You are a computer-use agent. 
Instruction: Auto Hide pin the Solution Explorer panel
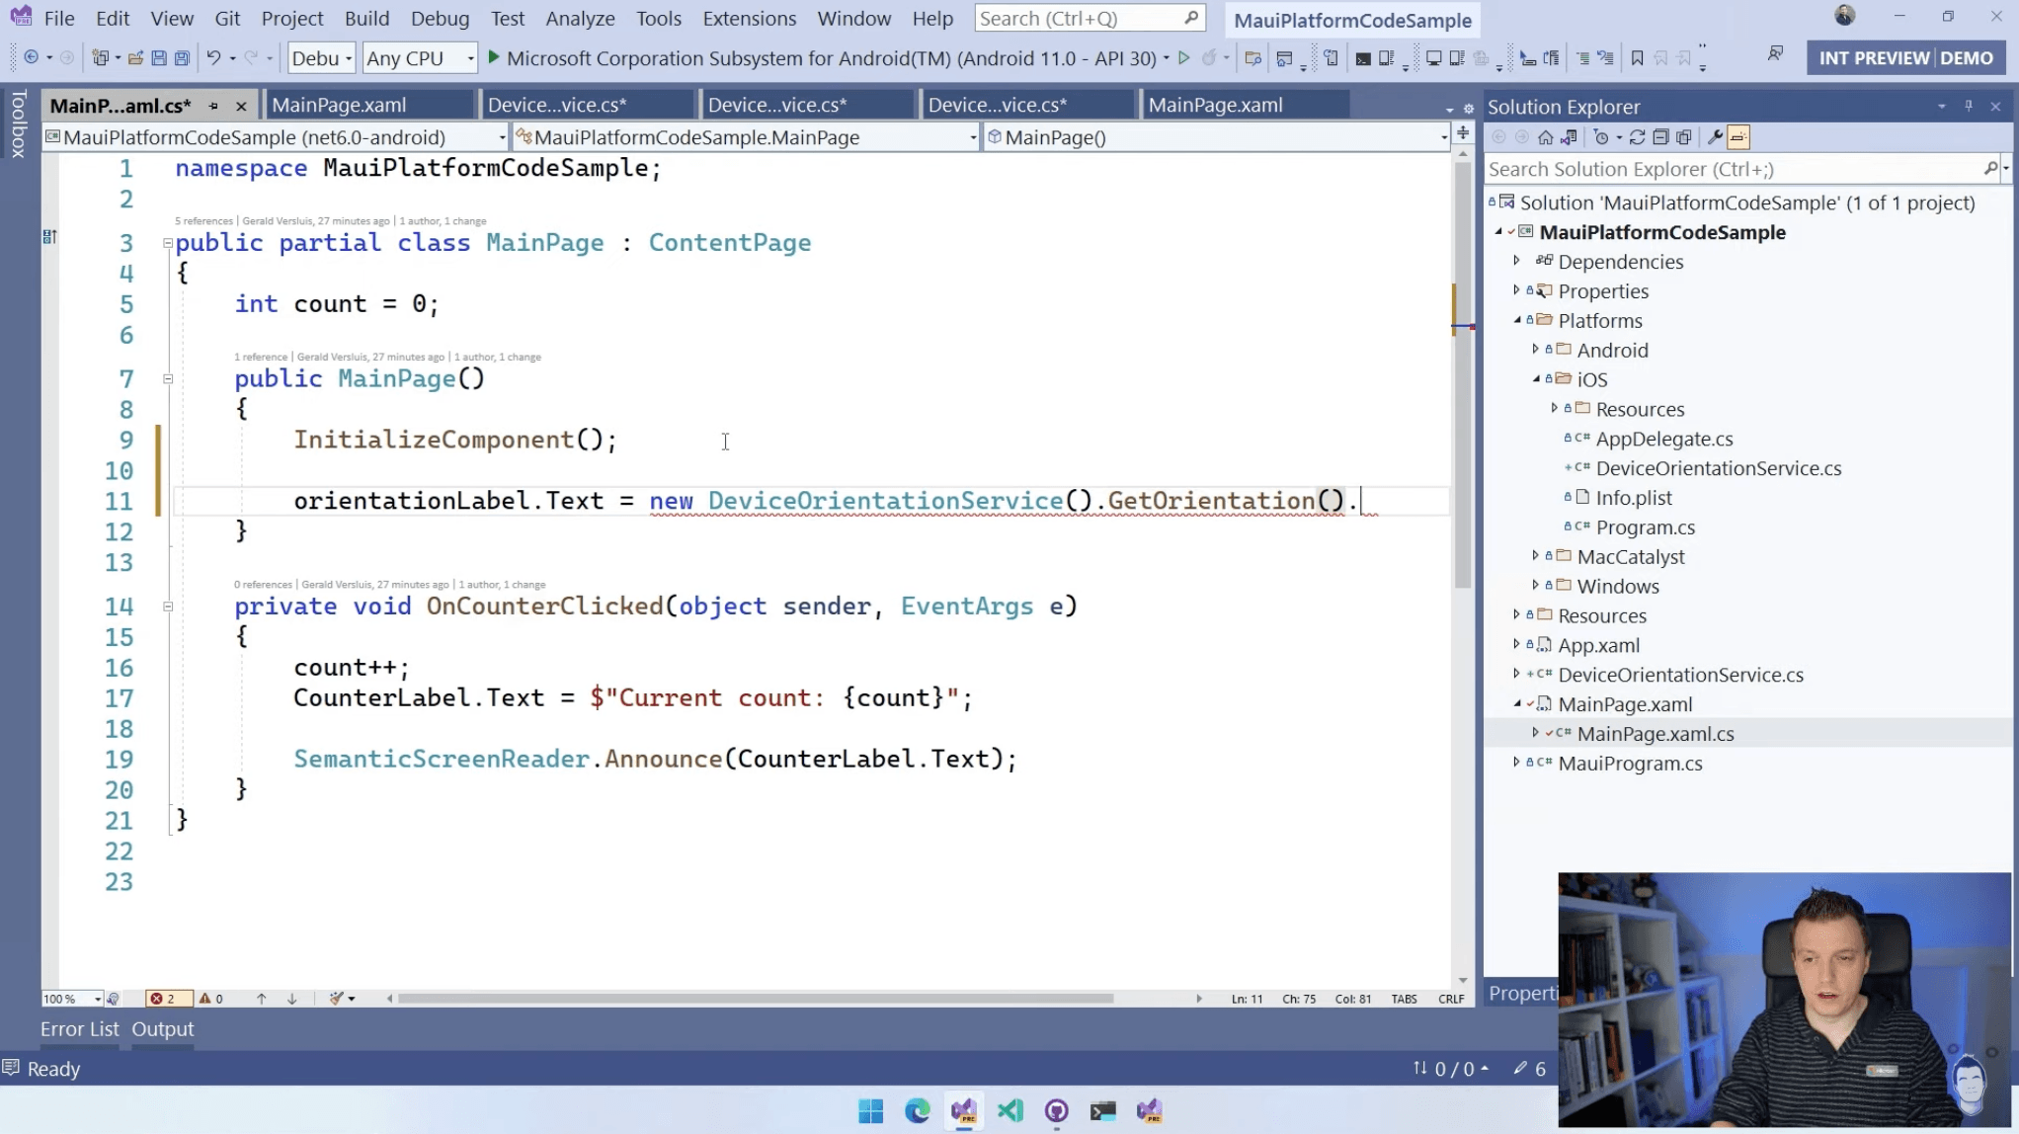click(x=1969, y=107)
